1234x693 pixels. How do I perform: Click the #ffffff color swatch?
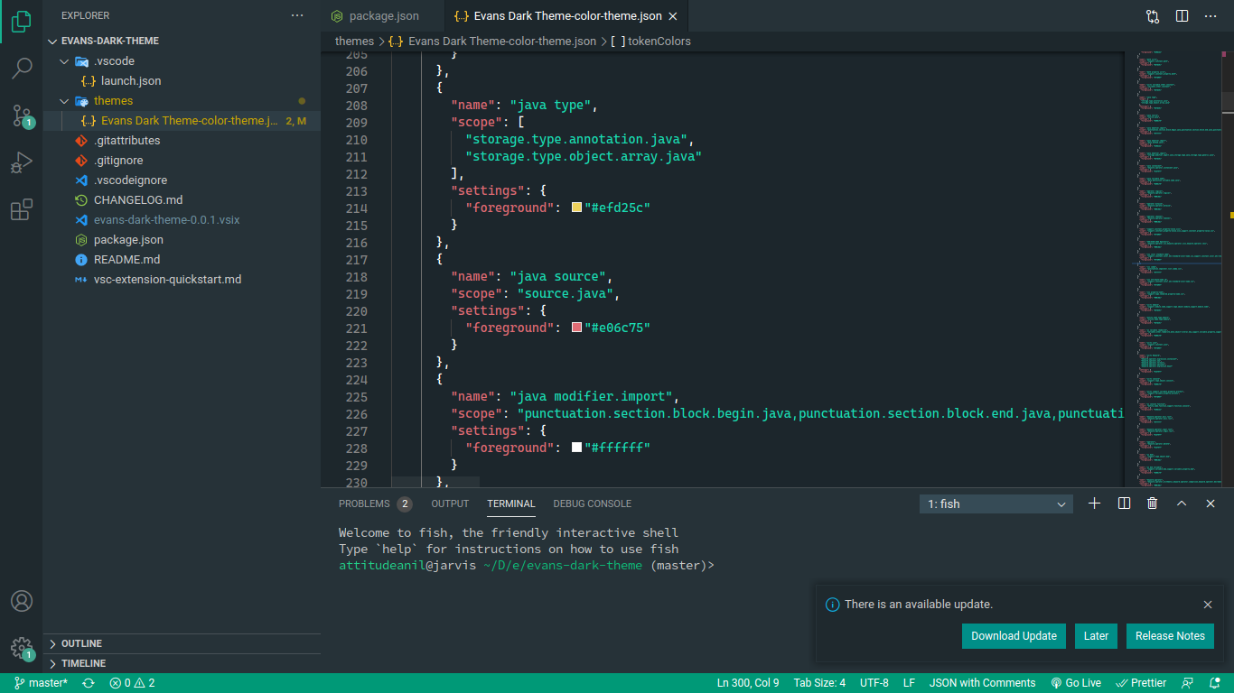click(x=577, y=448)
